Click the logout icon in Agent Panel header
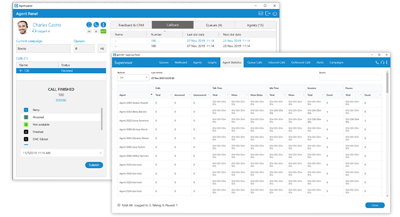Viewport: 400px width, 217px height. [267, 13]
